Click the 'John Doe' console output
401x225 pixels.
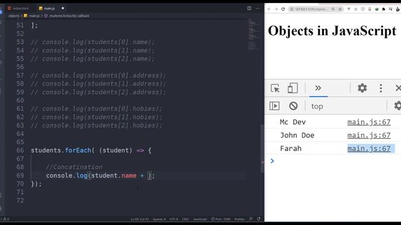297,136
